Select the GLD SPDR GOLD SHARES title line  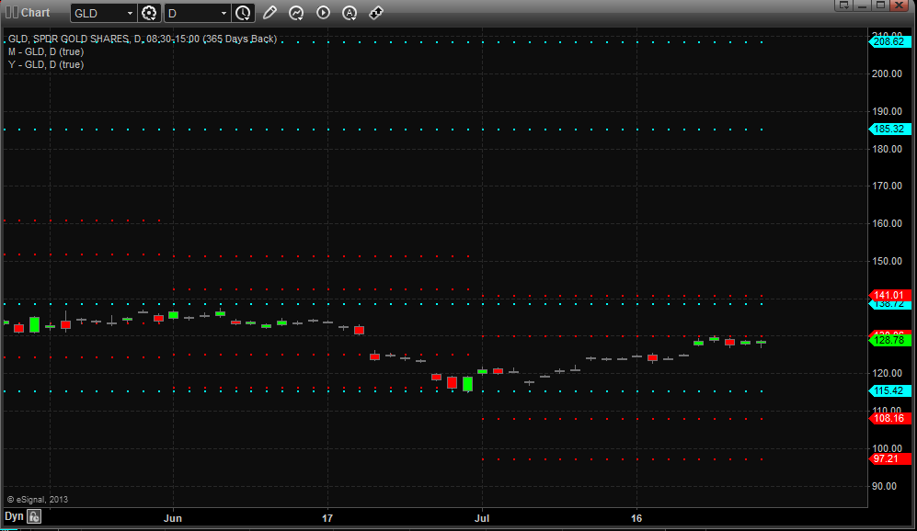tap(143, 40)
